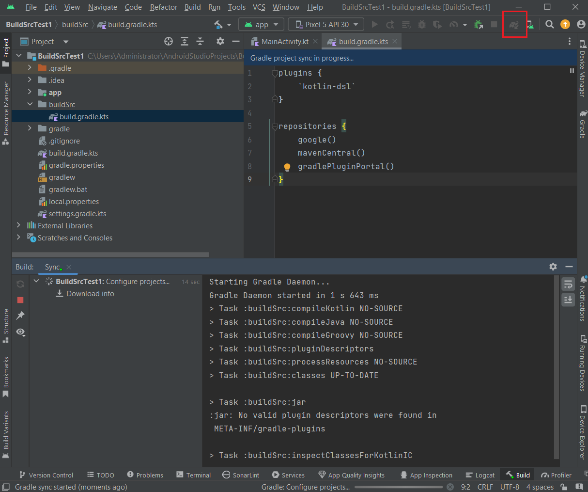Collapse the buildSrc folder
The width and height of the screenshot is (588, 492).
[x=30, y=104]
